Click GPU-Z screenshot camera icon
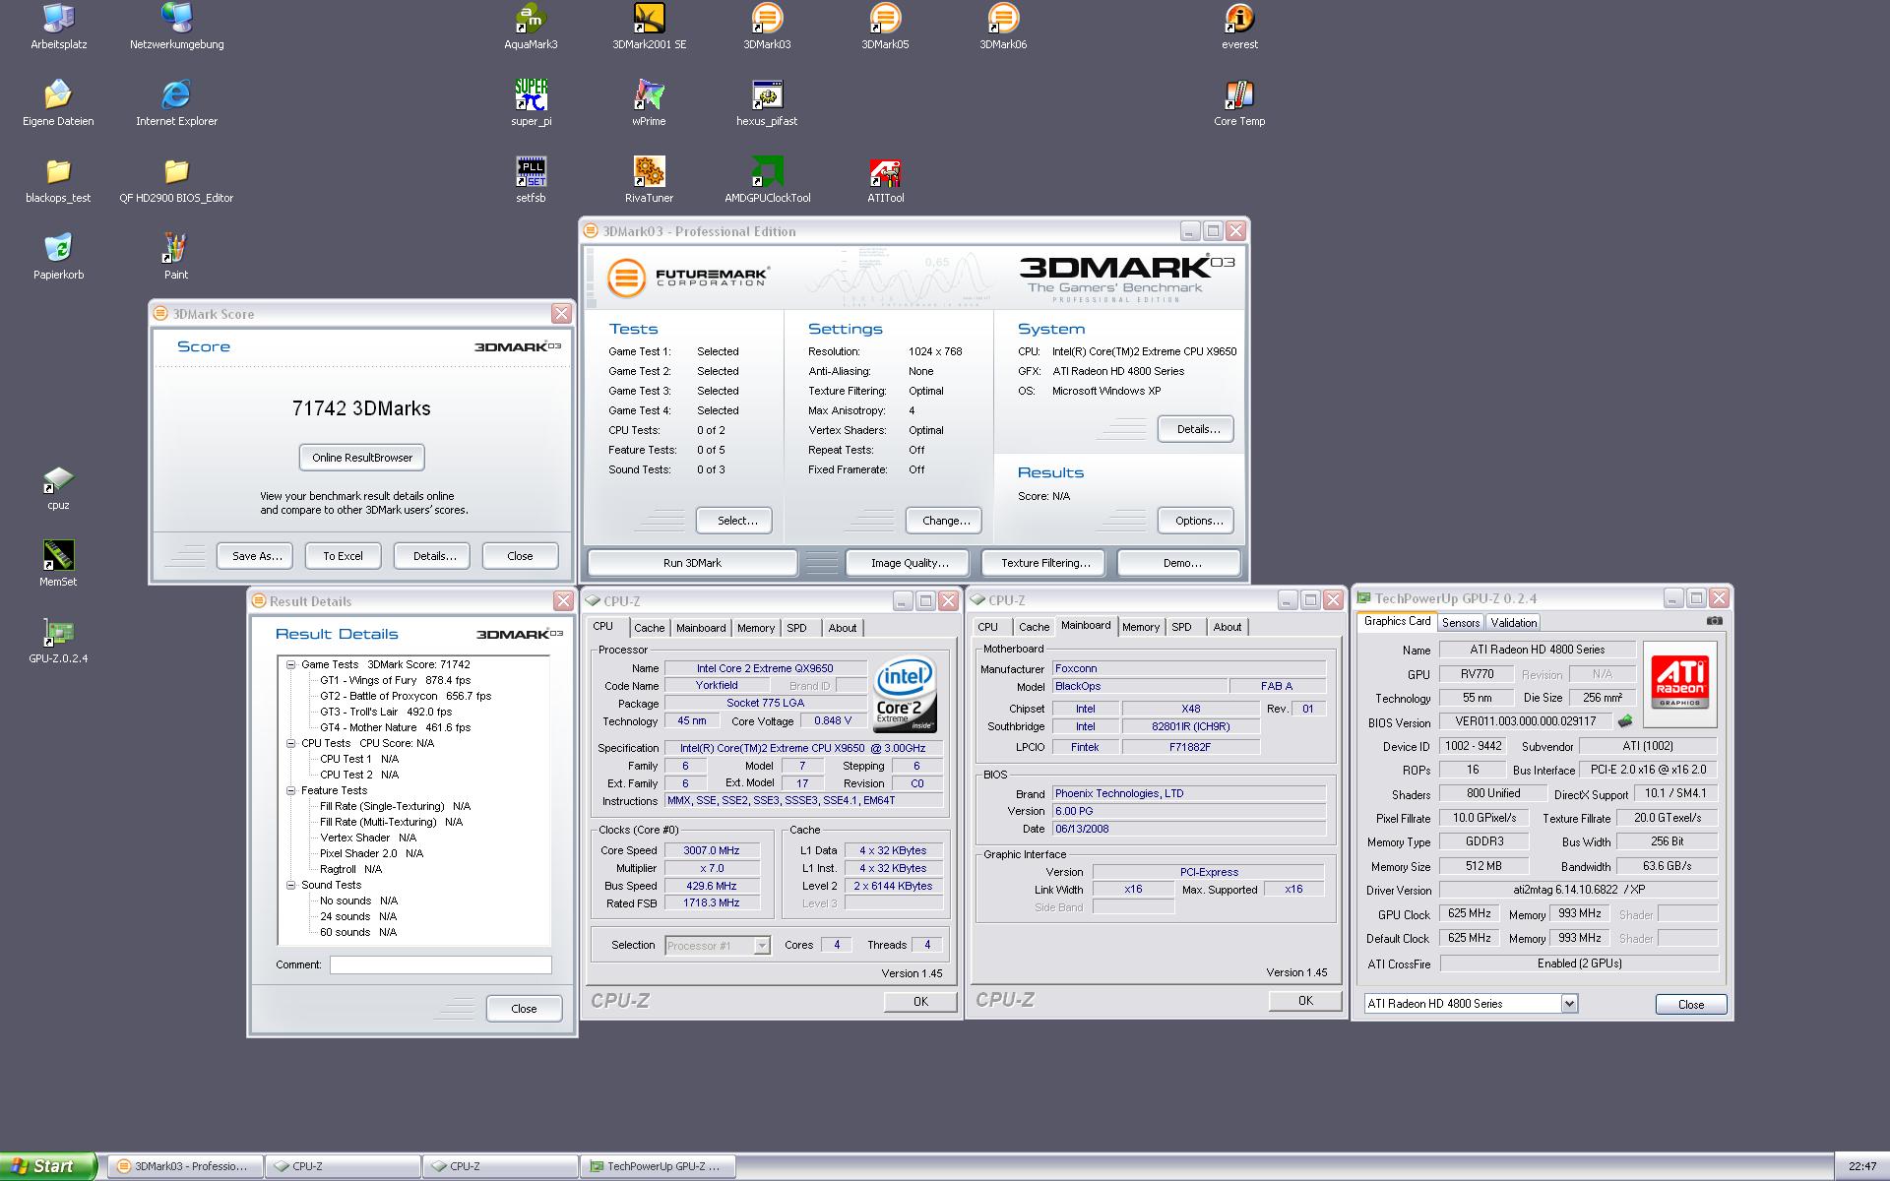The image size is (1890, 1181). pyautogui.click(x=1715, y=621)
